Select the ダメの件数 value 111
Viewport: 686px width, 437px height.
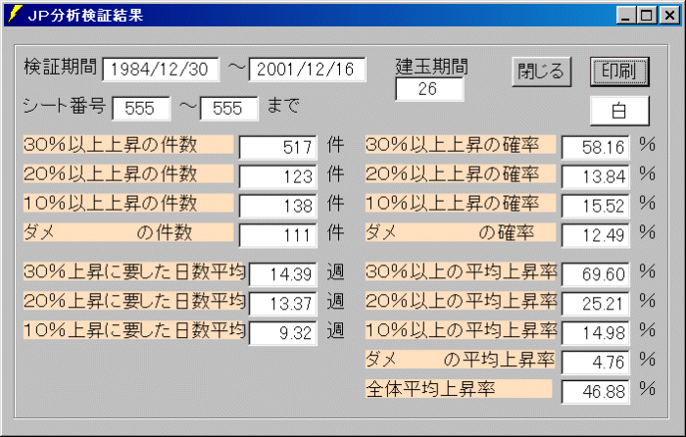click(277, 235)
